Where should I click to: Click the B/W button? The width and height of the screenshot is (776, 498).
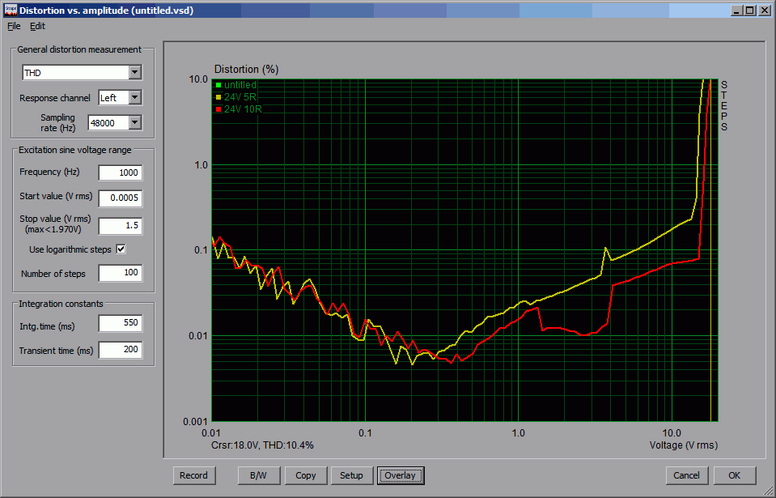(259, 475)
